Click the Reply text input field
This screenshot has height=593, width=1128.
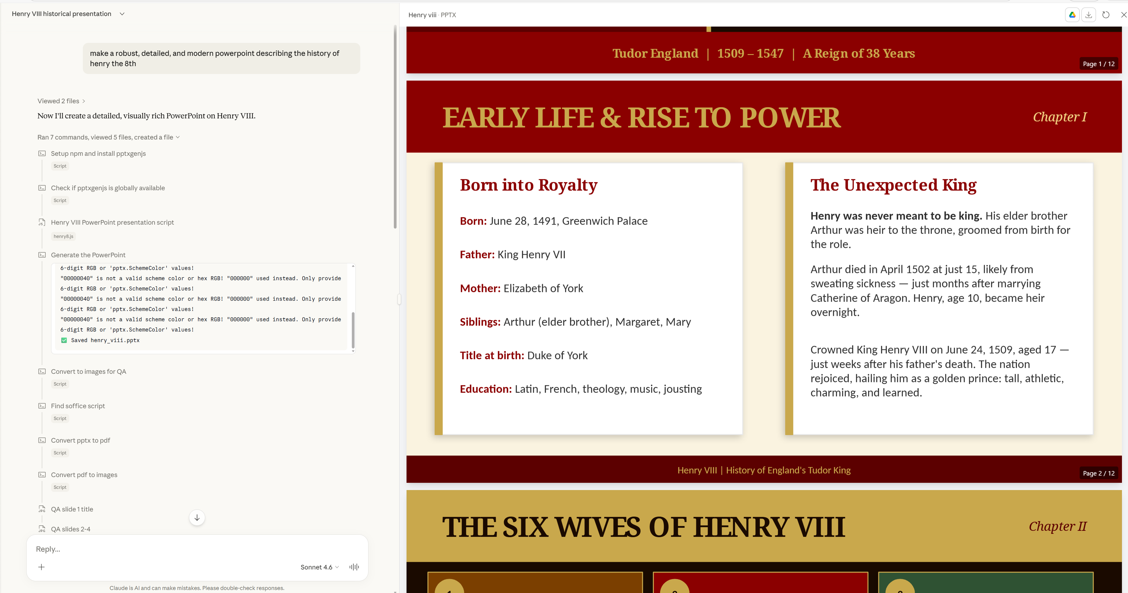(197, 549)
